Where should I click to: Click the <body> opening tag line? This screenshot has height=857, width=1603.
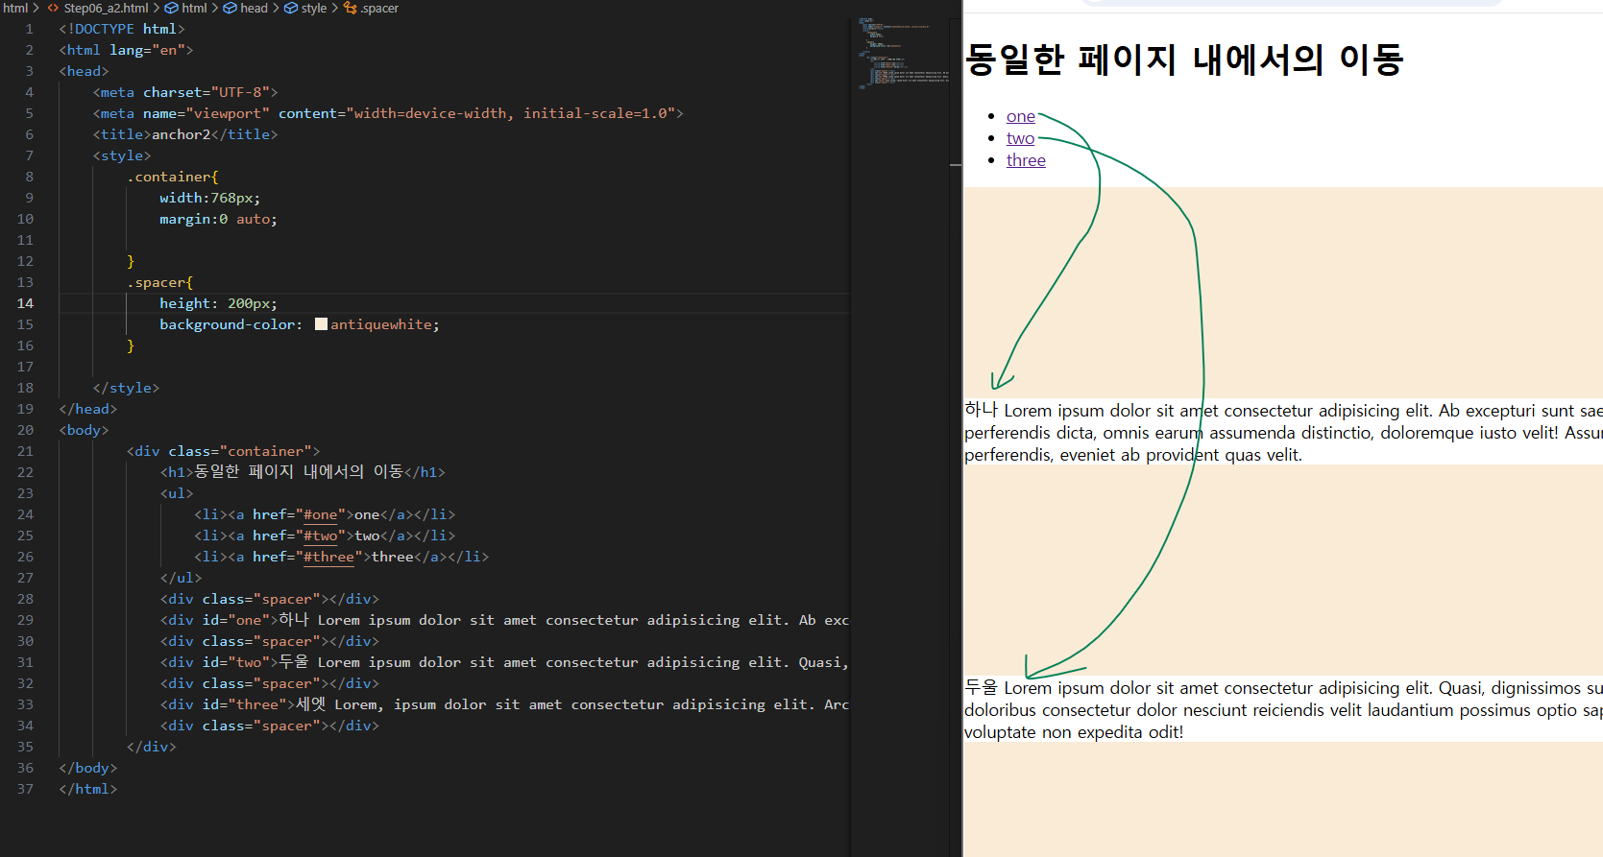[x=85, y=430]
